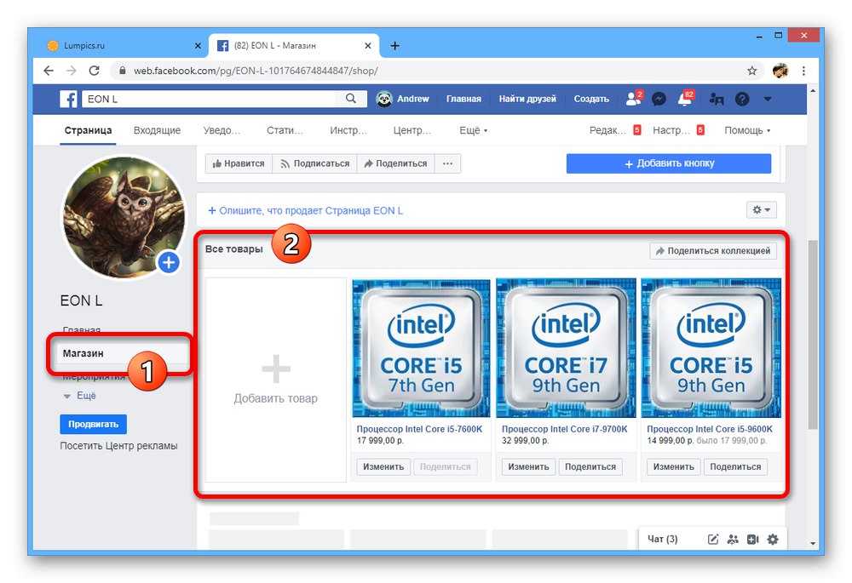The width and height of the screenshot is (852, 583).
Task: Create new group icon in chat bar
Action: click(733, 539)
